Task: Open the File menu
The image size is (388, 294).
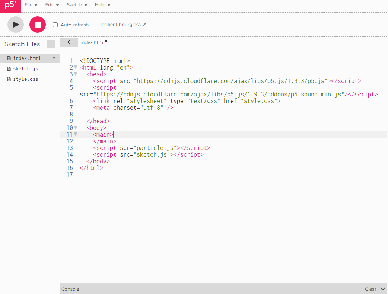Action: point(31,5)
